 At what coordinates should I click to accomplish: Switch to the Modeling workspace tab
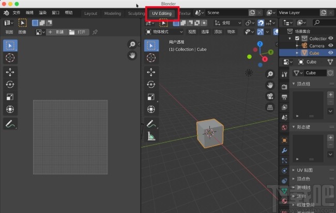tap(113, 13)
